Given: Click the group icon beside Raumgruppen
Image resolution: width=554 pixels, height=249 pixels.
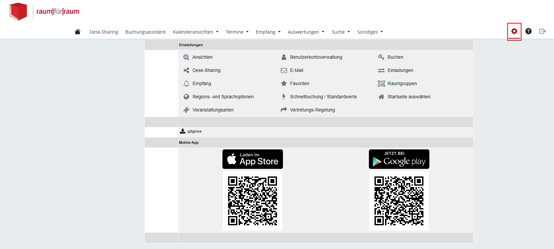Looking at the screenshot, I should [381, 84].
